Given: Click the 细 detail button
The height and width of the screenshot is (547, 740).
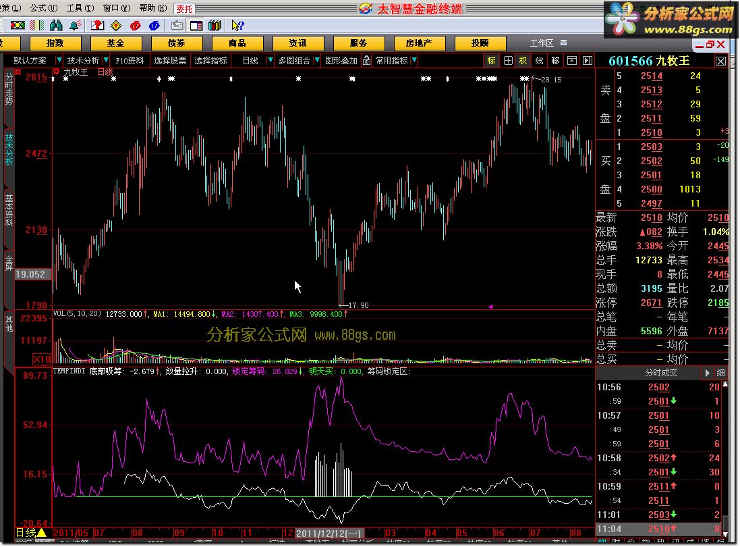Looking at the screenshot, I should [x=720, y=373].
